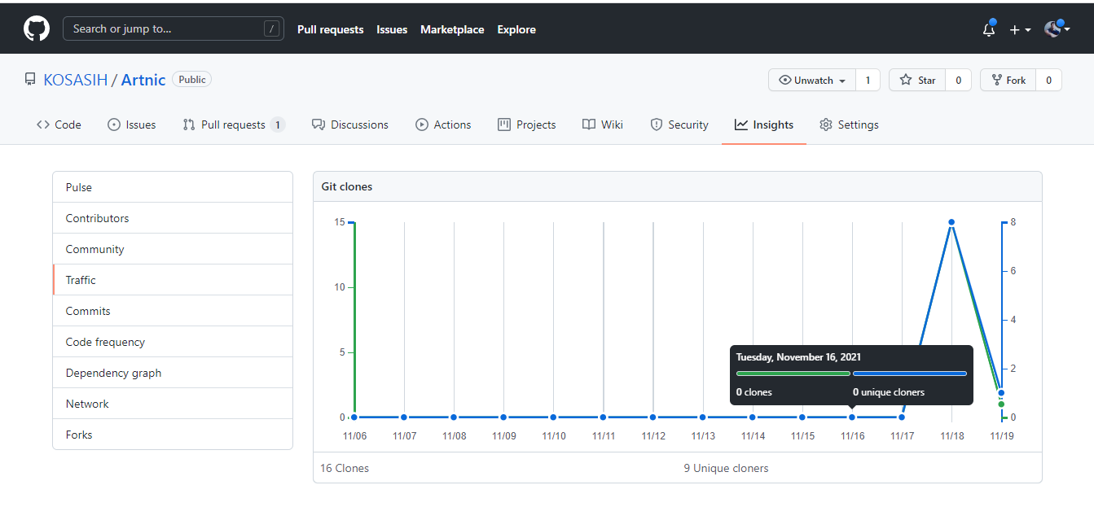Open the user avatar menu
This screenshot has height=507, width=1094.
tap(1057, 29)
